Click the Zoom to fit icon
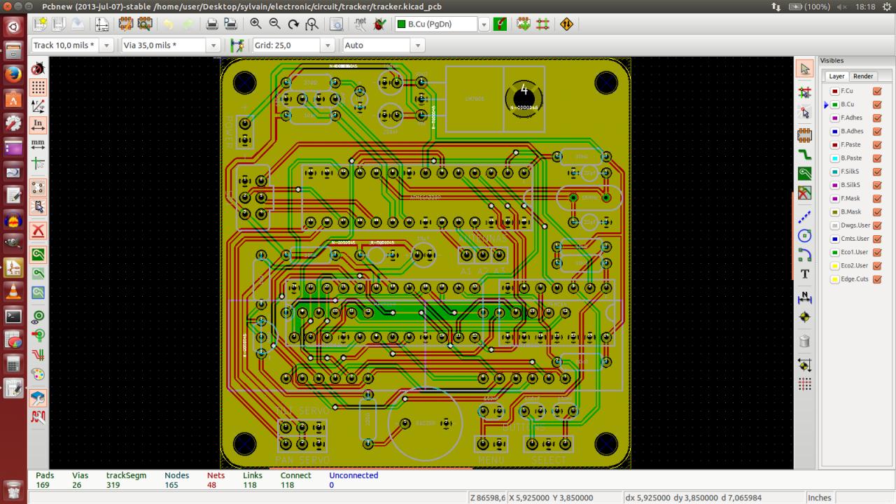The width and height of the screenshot is (896, 504). pos(311,24)
